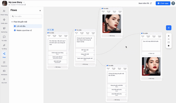Click Chat ngay button
This screenshot has height=103, width=176.
[x=163, y=3]
